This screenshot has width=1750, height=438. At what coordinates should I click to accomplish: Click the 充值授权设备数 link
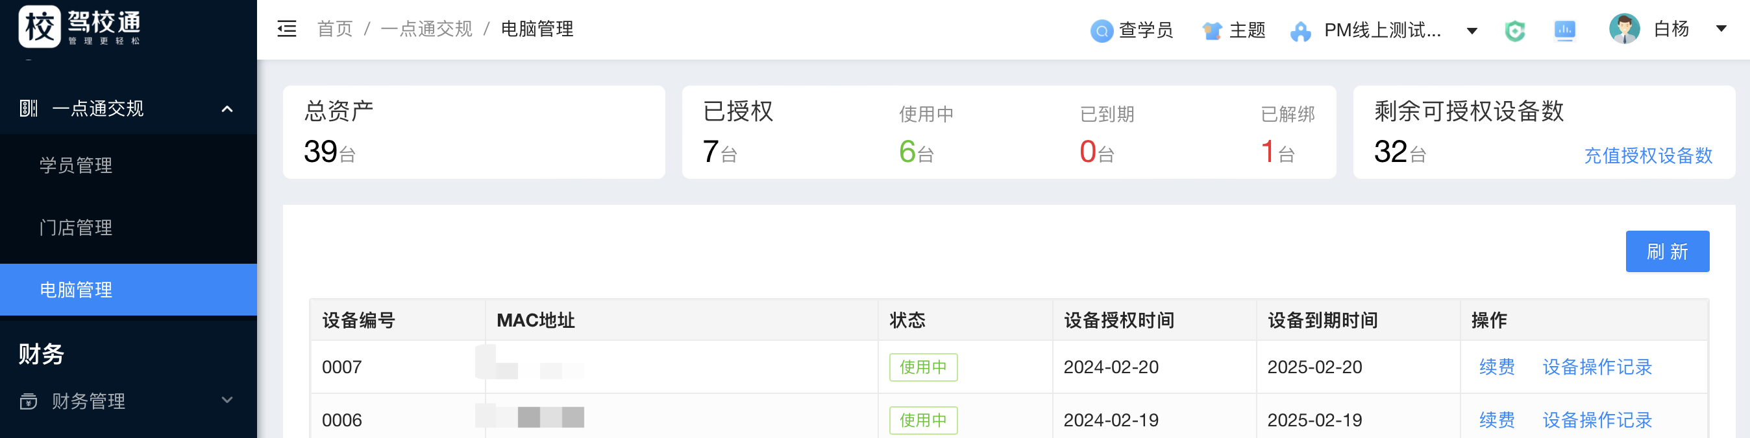(1648, 156)
